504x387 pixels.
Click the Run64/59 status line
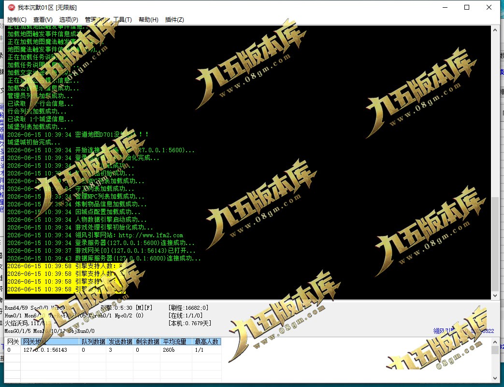pos(38,308)
